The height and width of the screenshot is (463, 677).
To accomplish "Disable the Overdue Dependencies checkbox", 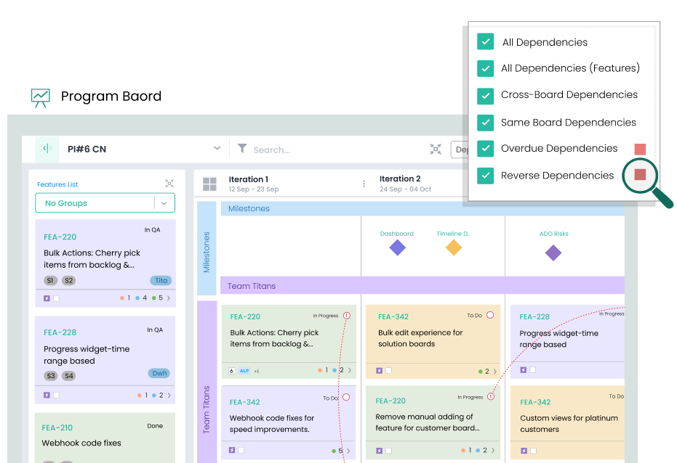I will tap(485, 149).
